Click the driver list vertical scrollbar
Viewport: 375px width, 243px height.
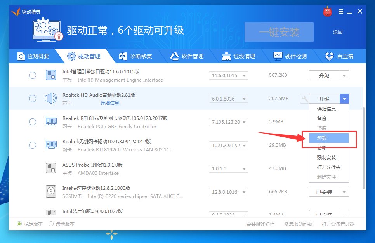(x=364, y=148)
